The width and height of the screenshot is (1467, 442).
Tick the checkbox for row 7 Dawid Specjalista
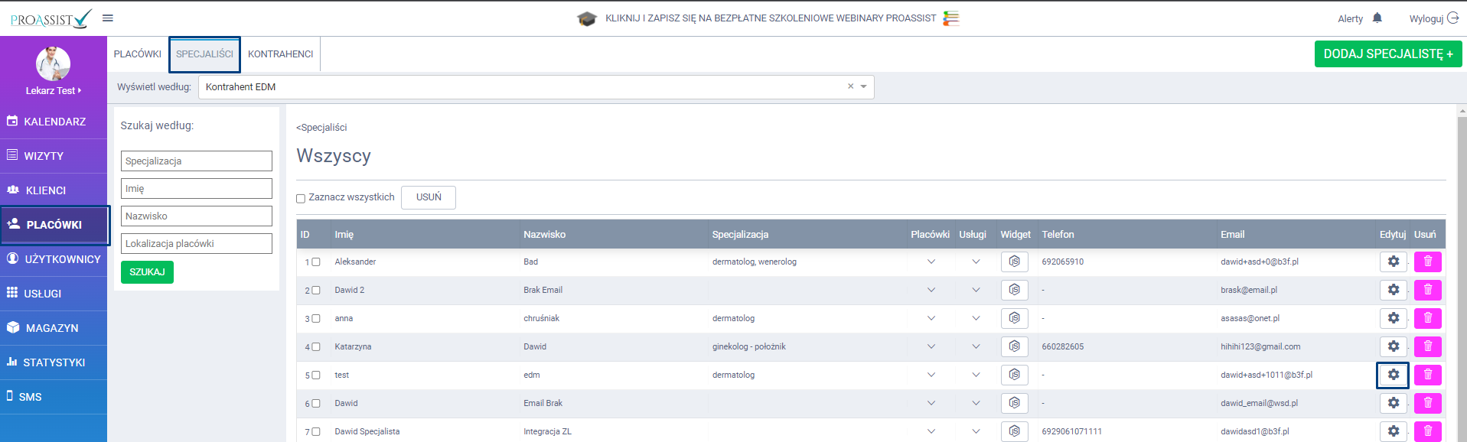[315, 432]
